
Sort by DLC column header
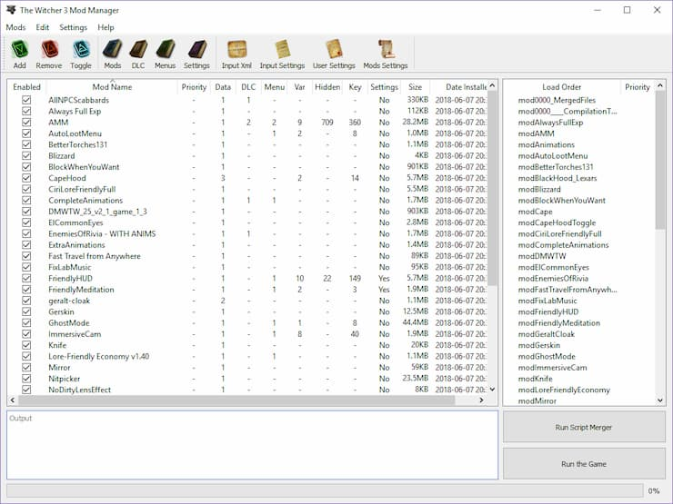pos(248,87)
